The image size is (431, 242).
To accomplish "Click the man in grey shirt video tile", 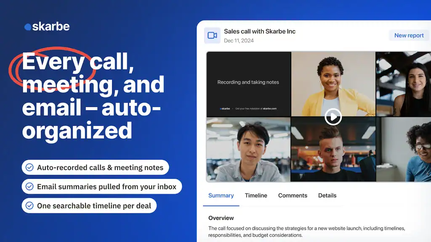I will [248, 149].
